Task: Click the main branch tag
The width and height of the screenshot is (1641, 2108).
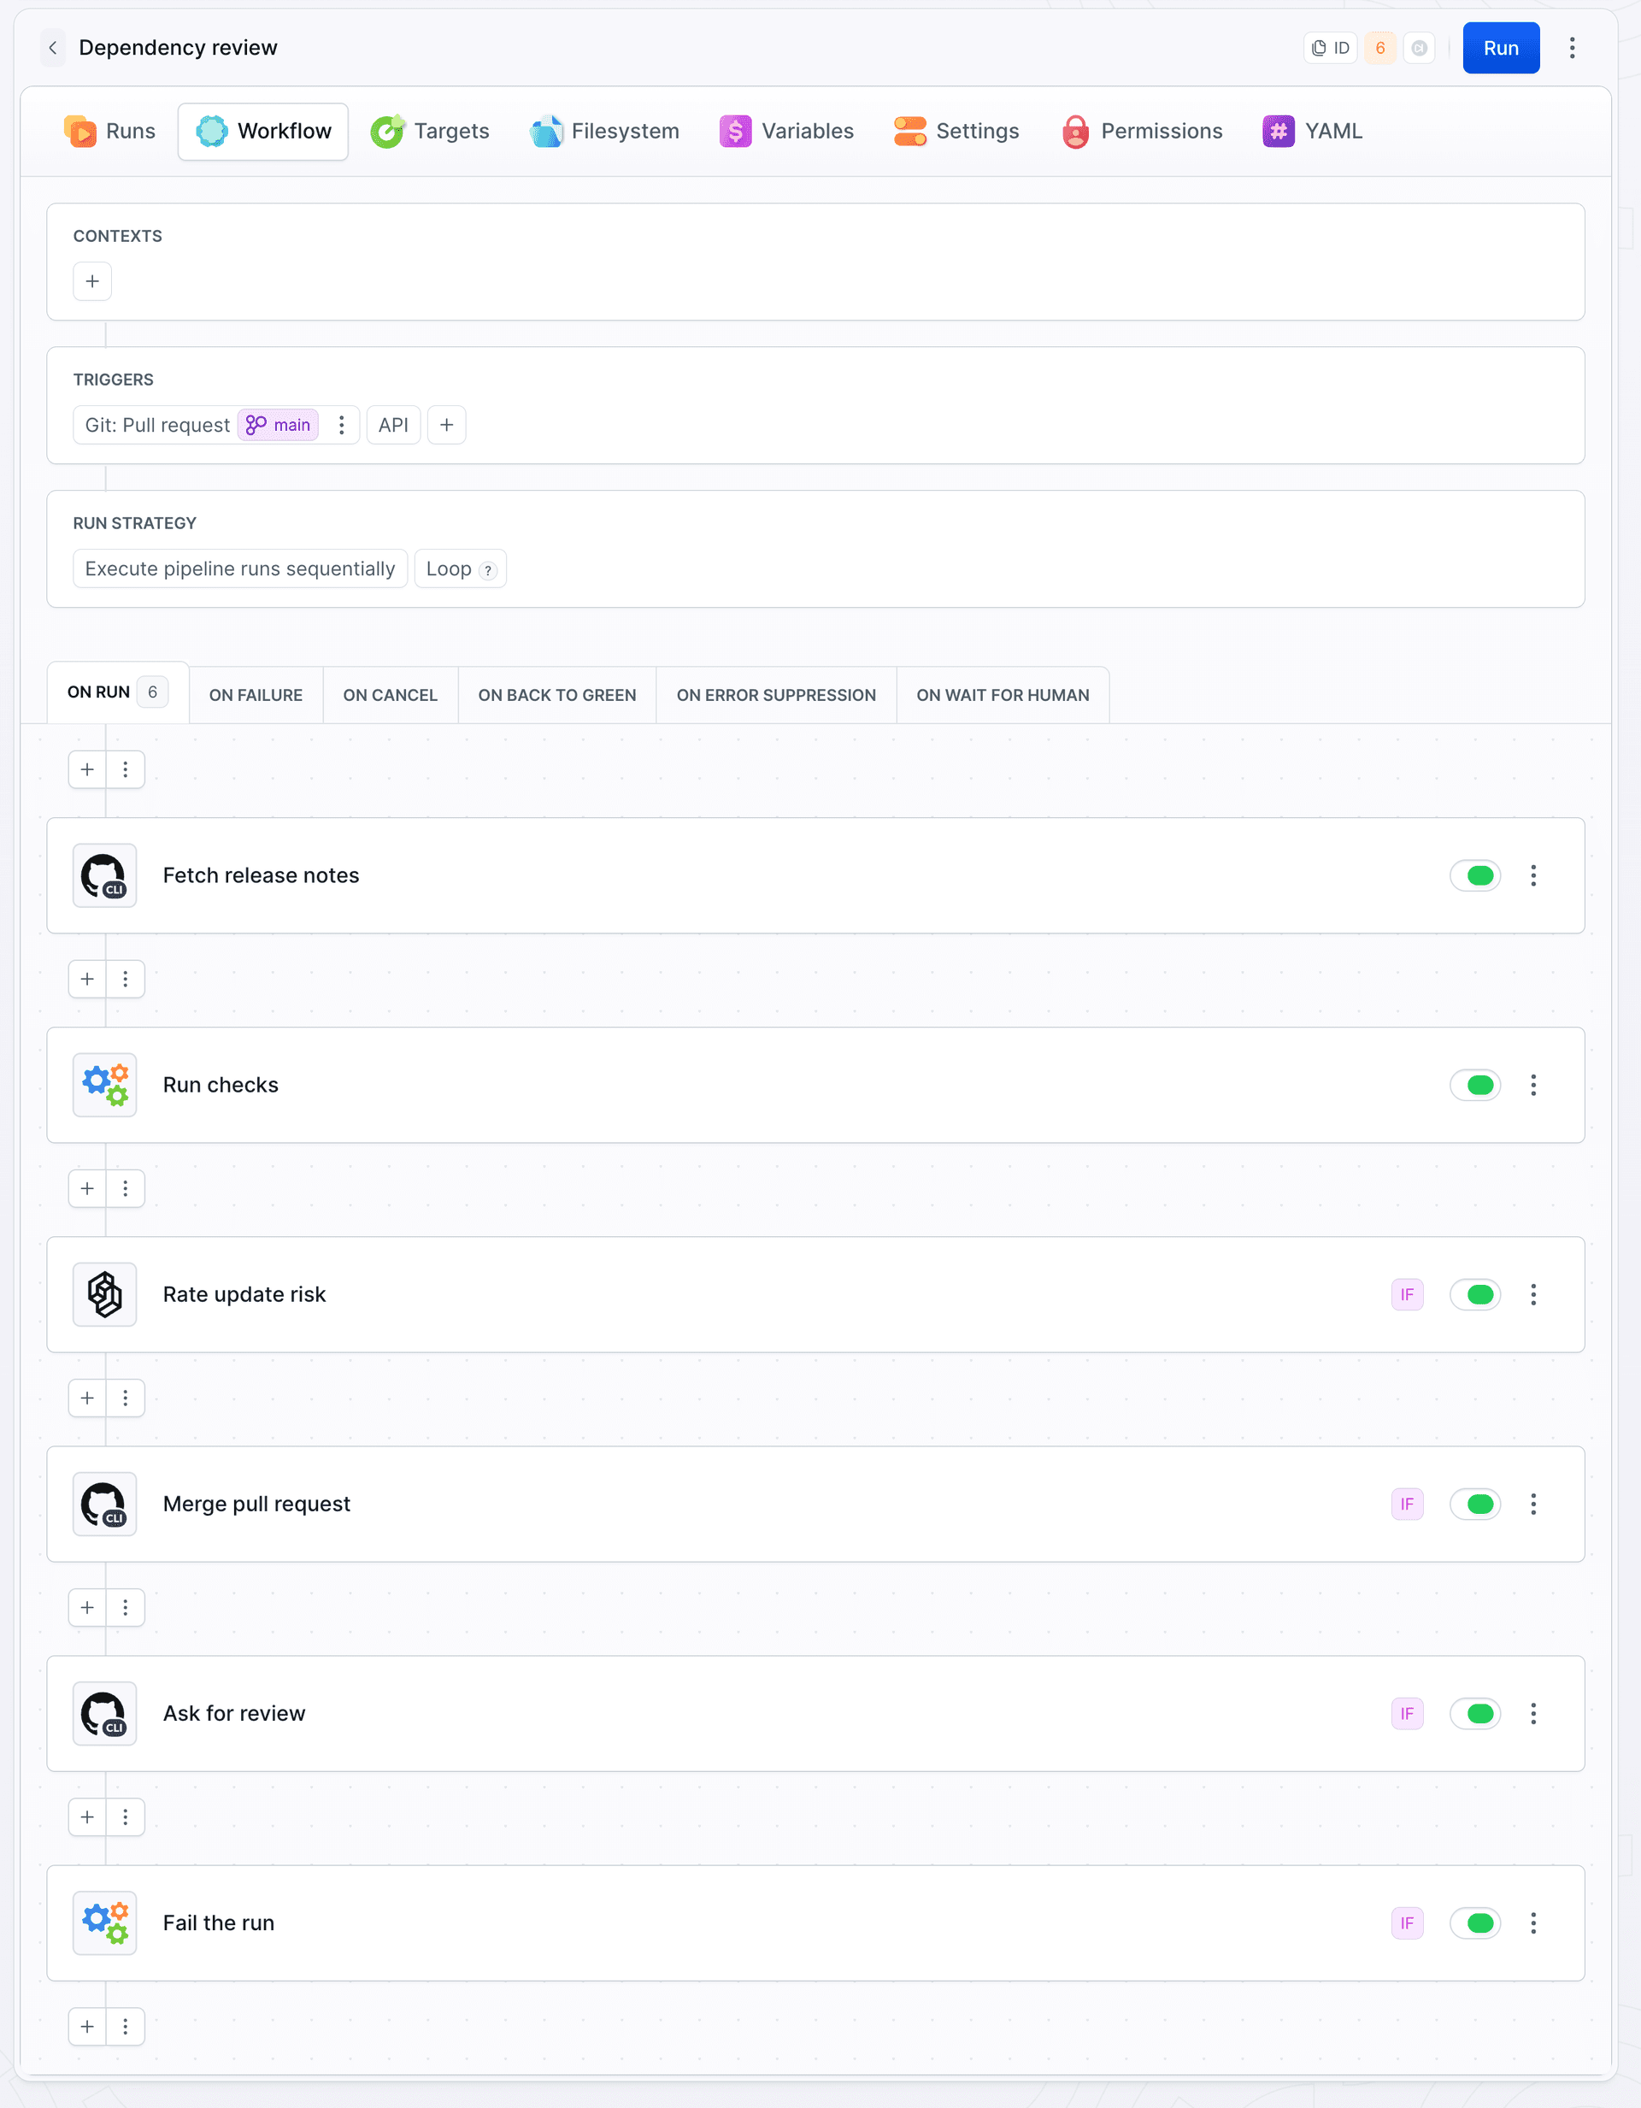Action: pyautogui.click(x=278, y=426)
